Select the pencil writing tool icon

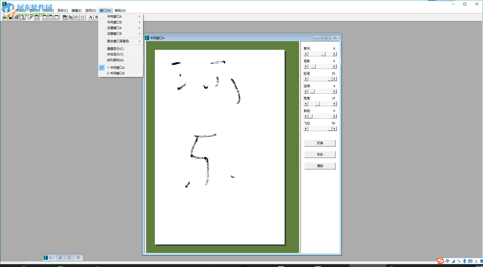tap(31, 17)
